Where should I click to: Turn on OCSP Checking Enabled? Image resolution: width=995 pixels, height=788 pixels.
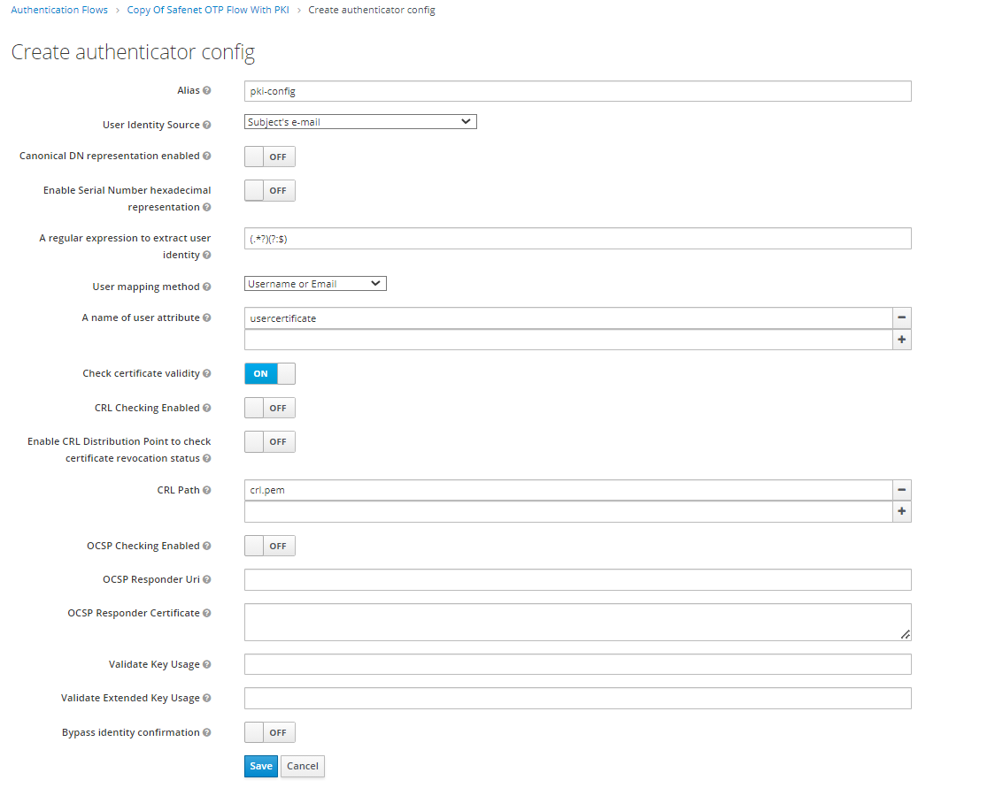tap(269, 547)
